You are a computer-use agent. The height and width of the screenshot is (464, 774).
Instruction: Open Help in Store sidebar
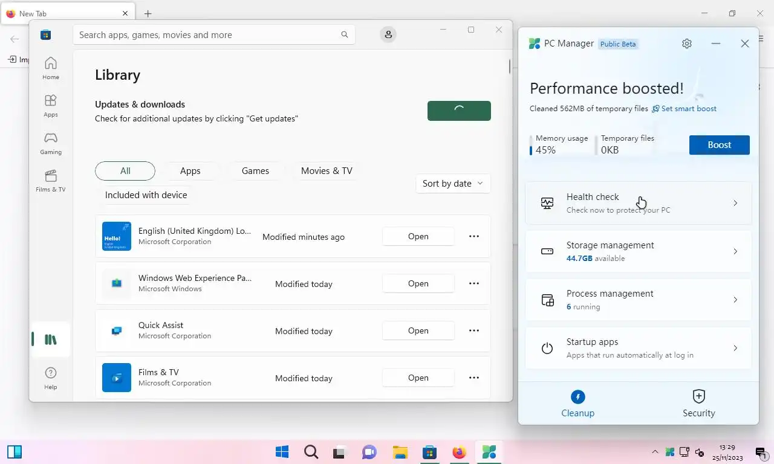coord(51,378)
